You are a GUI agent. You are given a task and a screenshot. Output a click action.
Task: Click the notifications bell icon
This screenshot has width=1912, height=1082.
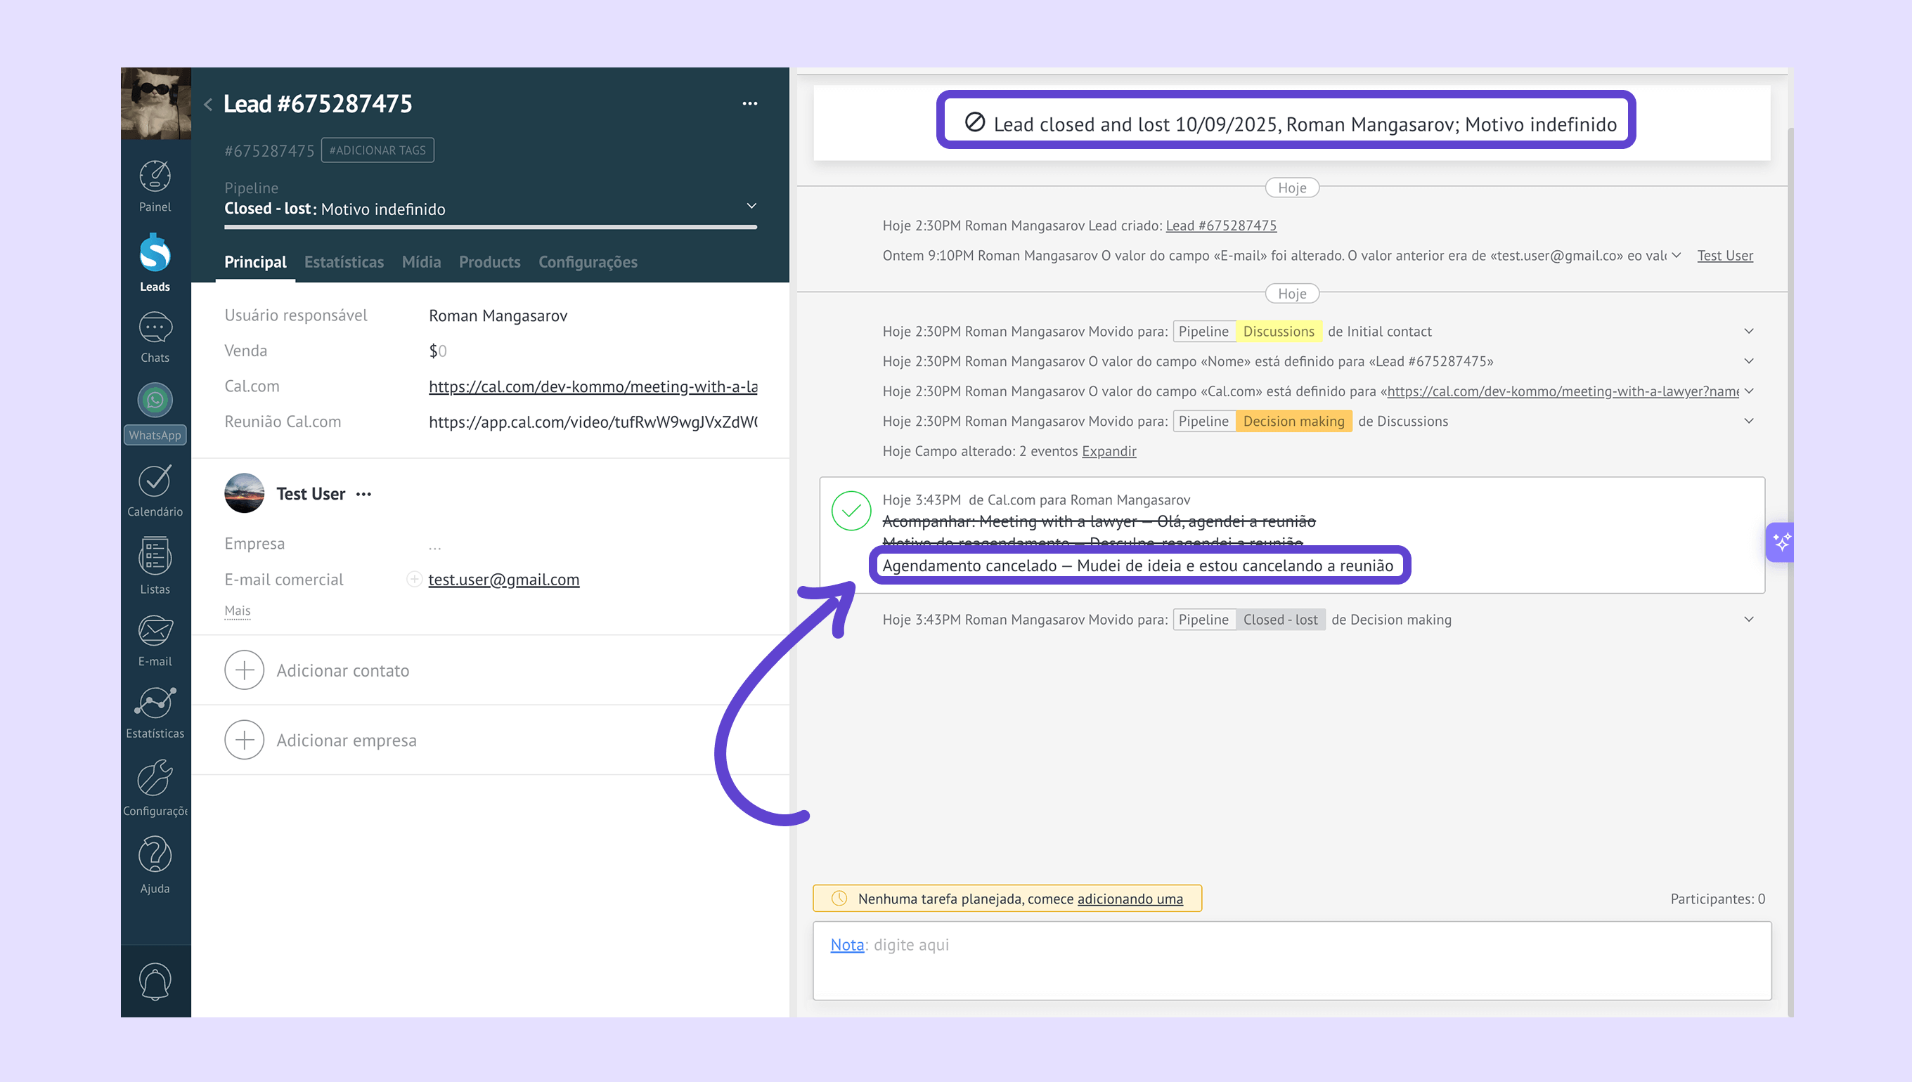point(155,981)
